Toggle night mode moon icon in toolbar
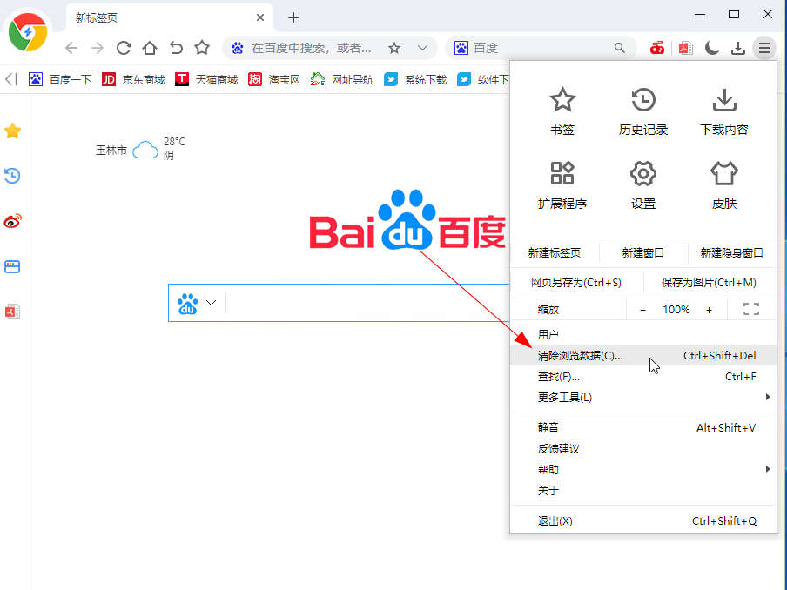The height and width of the screenshot is (590, 787). coord(712,48)
